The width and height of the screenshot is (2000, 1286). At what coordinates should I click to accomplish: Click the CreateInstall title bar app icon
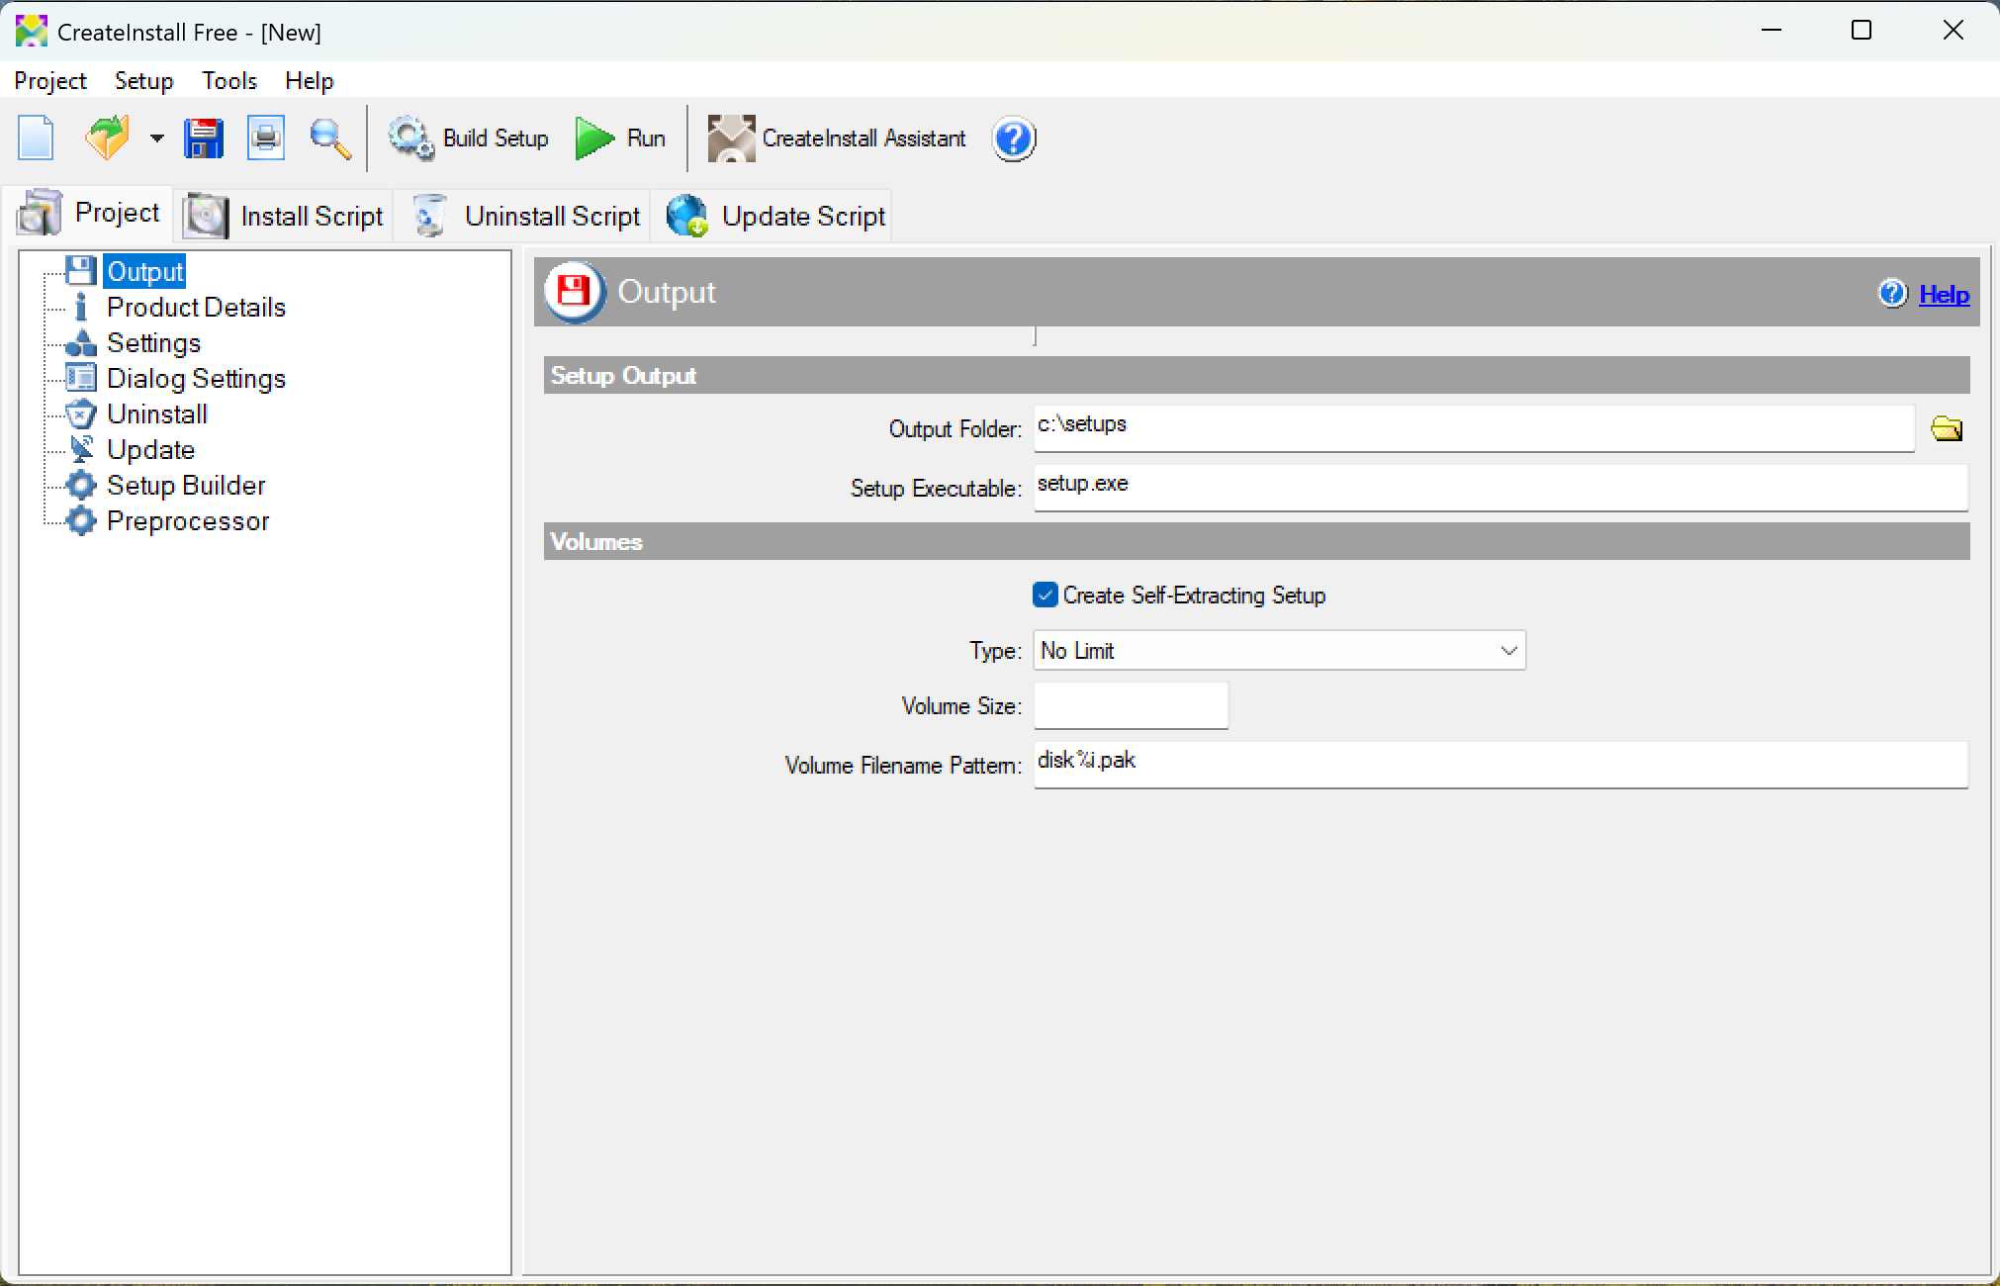[32, 31]
